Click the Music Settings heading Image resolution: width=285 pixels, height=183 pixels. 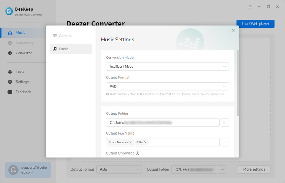(118, 40)
